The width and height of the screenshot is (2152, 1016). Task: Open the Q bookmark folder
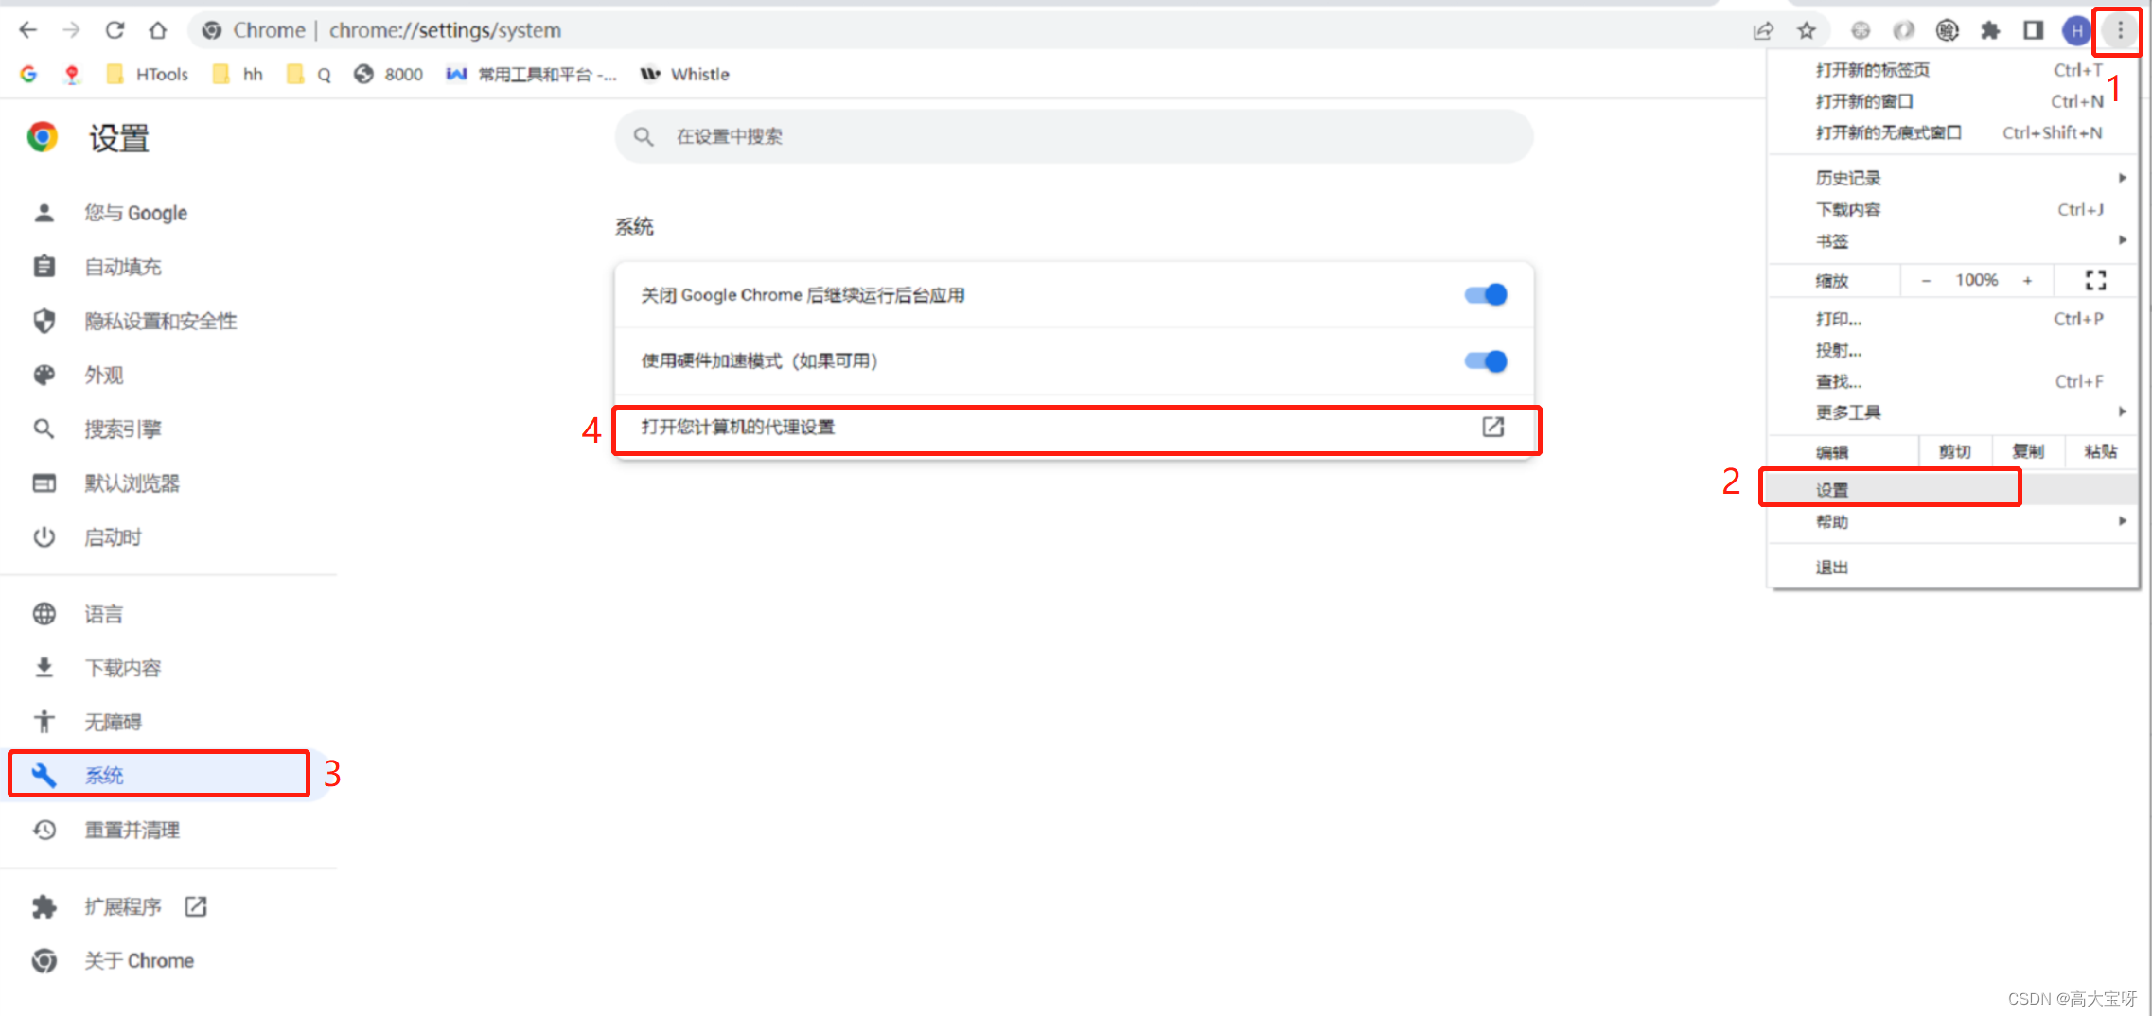tap(309, 74)
